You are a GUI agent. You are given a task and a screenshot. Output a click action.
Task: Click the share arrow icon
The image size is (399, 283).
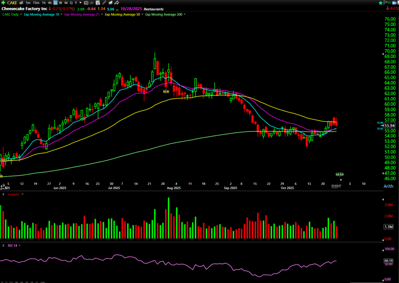117,3
